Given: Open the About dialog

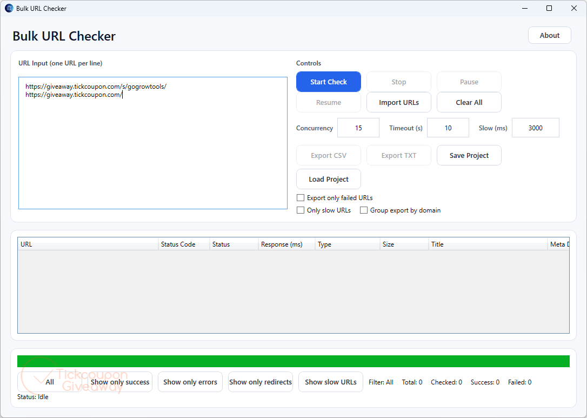Looking at the screenshot, I should click(549, 36).
